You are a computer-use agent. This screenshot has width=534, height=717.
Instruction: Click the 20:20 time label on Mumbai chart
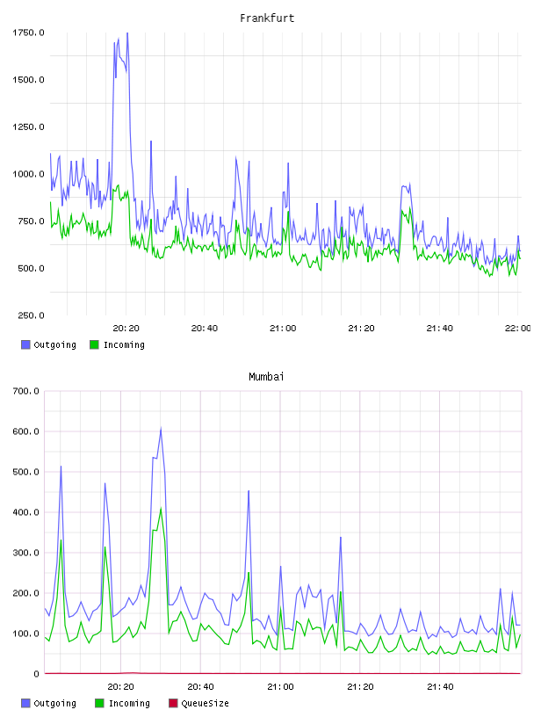pyautogui.click(x=120, y=686)
